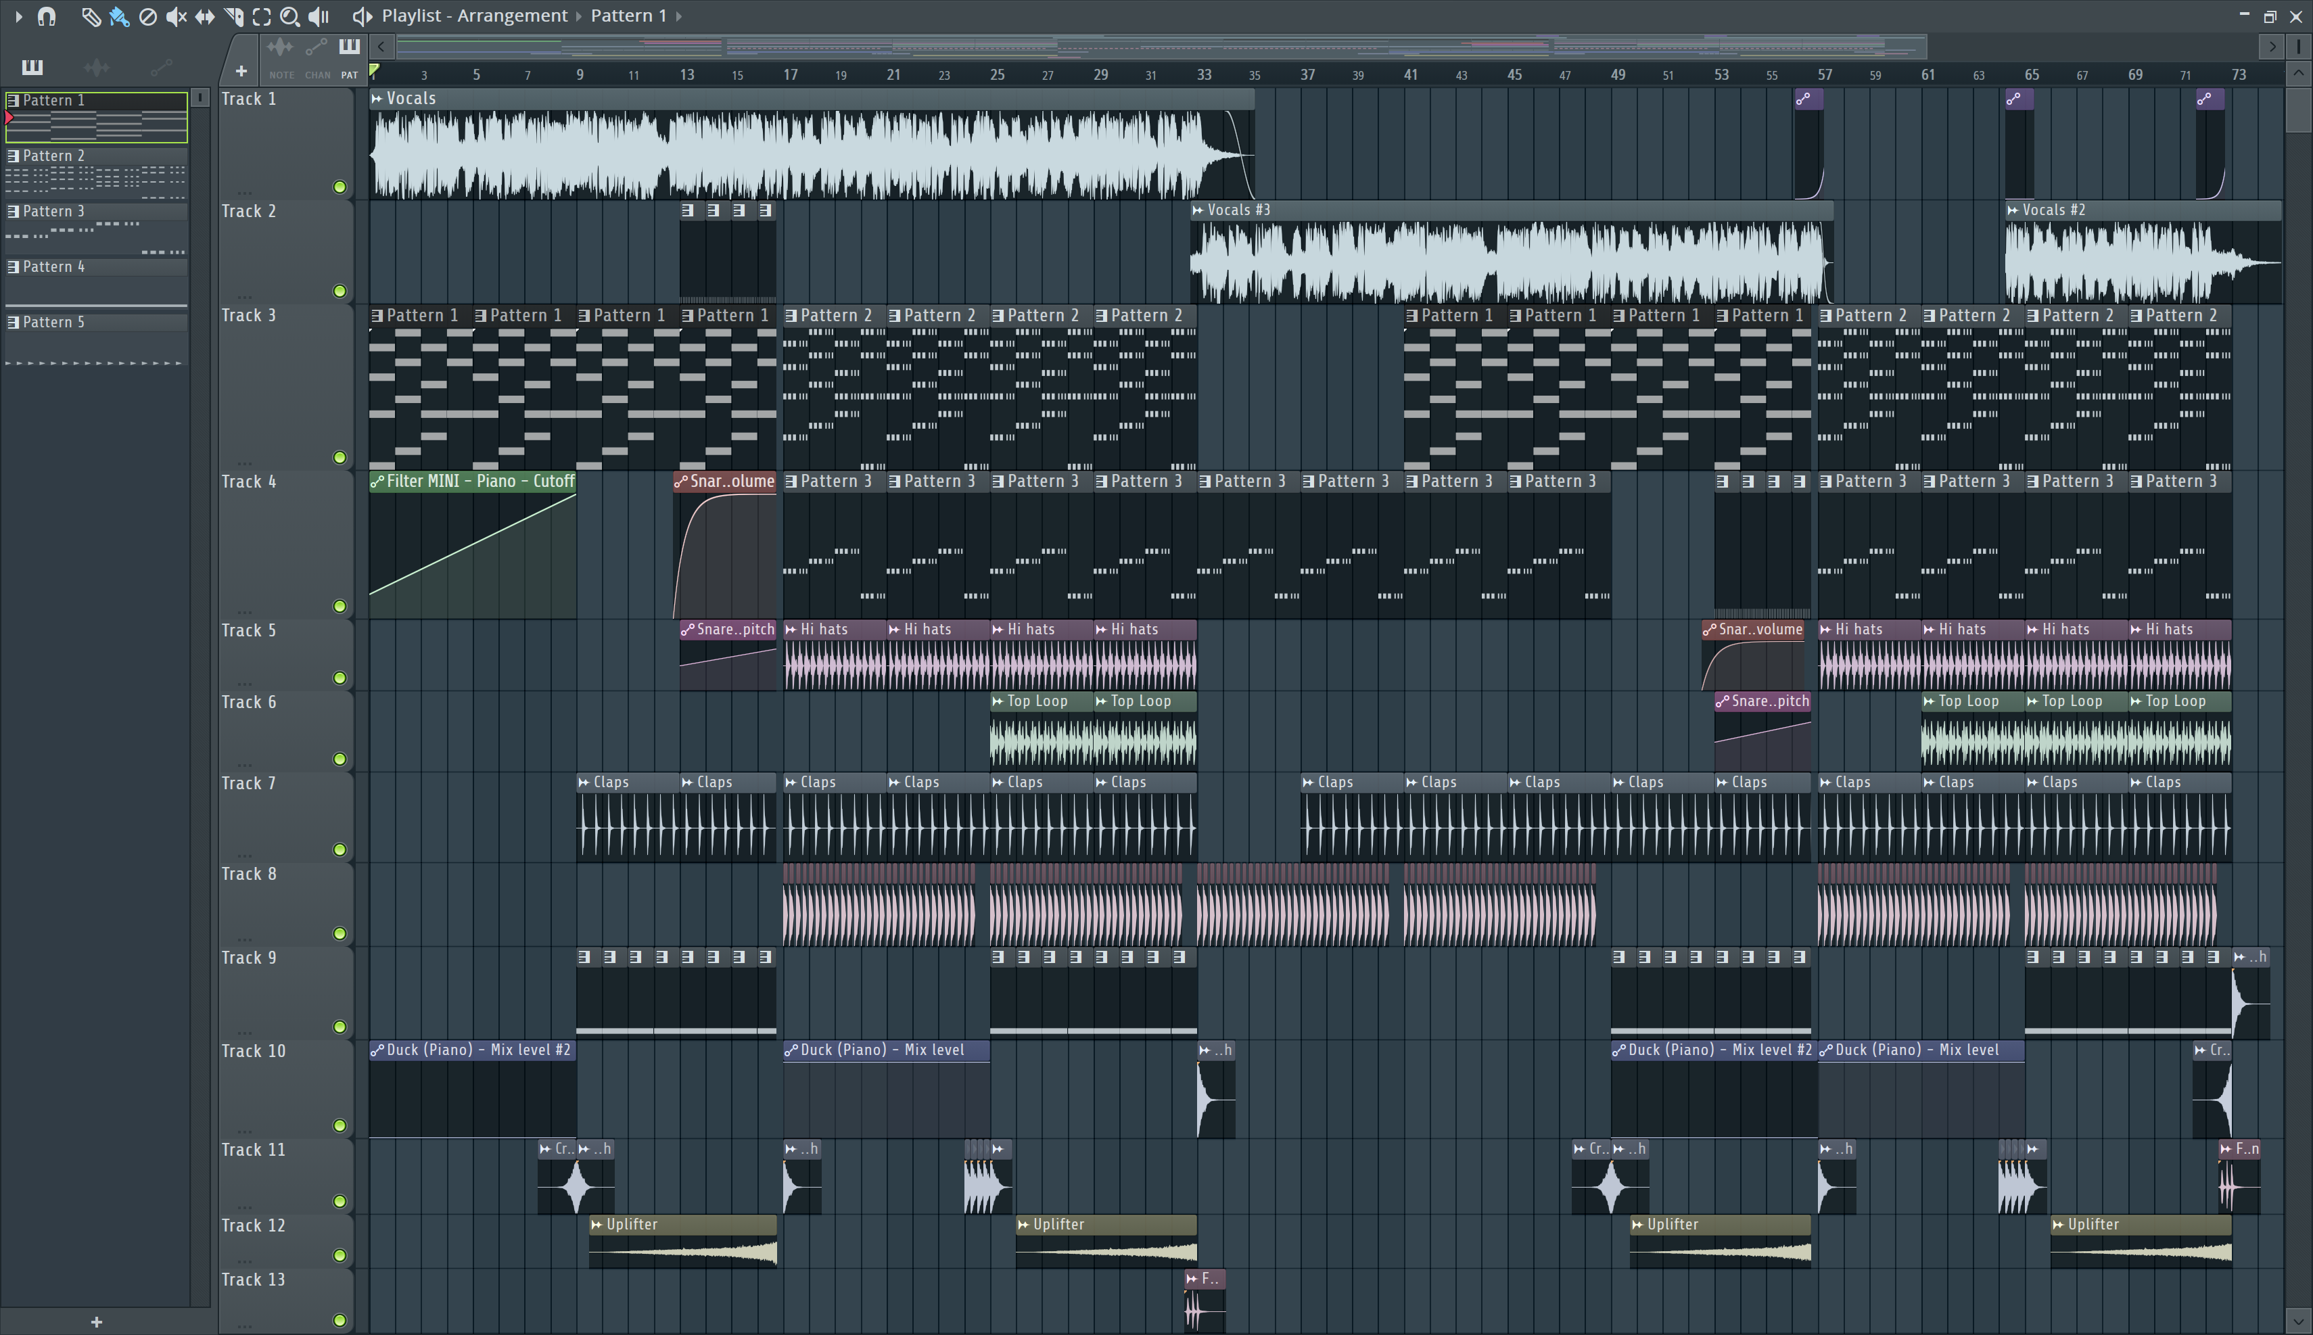Toggle mute switch on Track 4
This screenshot has height=1335, width=2313.
[340, 606]
